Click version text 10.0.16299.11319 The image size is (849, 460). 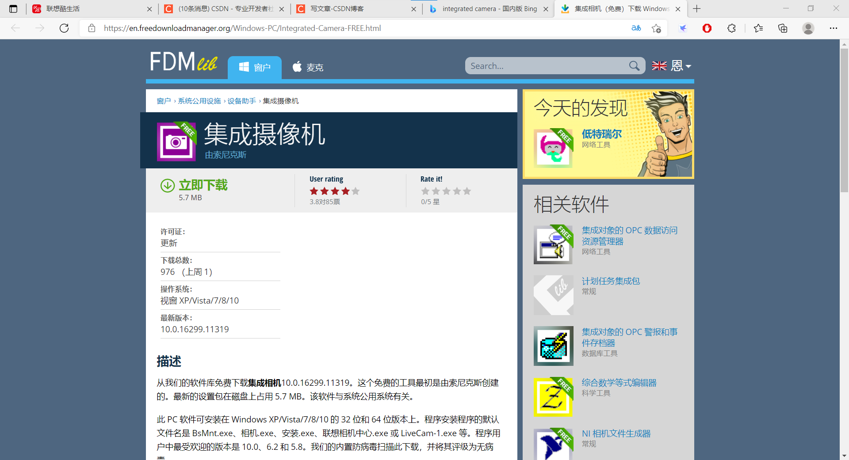(195, 329)
